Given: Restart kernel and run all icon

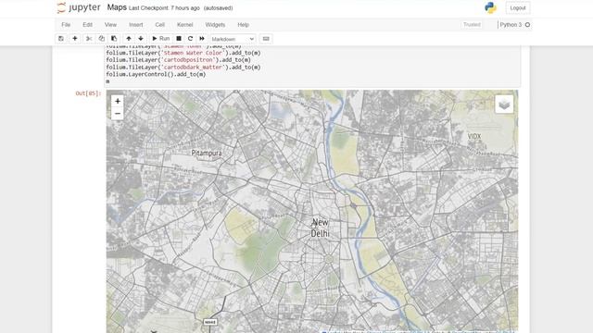Looking at the screenshot, I should (x=202, y=39).
